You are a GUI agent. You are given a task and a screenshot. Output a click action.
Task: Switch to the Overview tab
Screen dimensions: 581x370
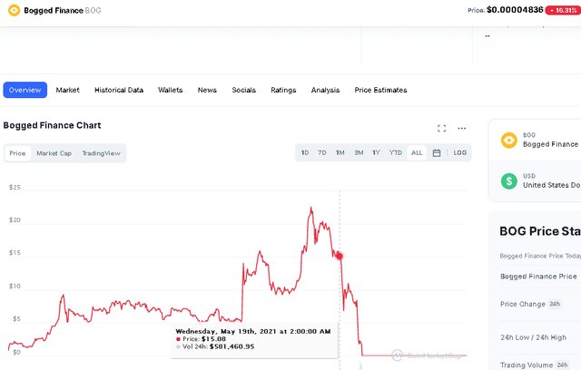click(25, 90)
